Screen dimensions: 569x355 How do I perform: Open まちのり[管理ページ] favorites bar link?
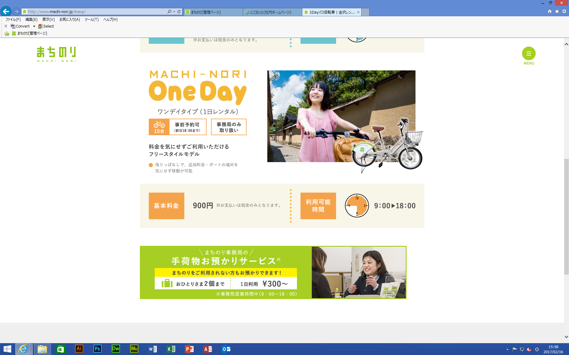tap(29, 33)
